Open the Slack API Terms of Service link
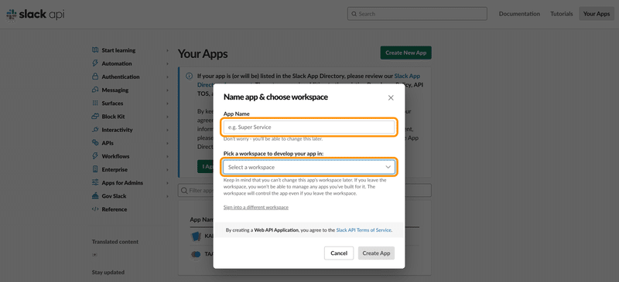 [364, 230]
